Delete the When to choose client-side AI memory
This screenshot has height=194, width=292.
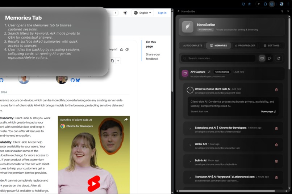pos(276,90)
